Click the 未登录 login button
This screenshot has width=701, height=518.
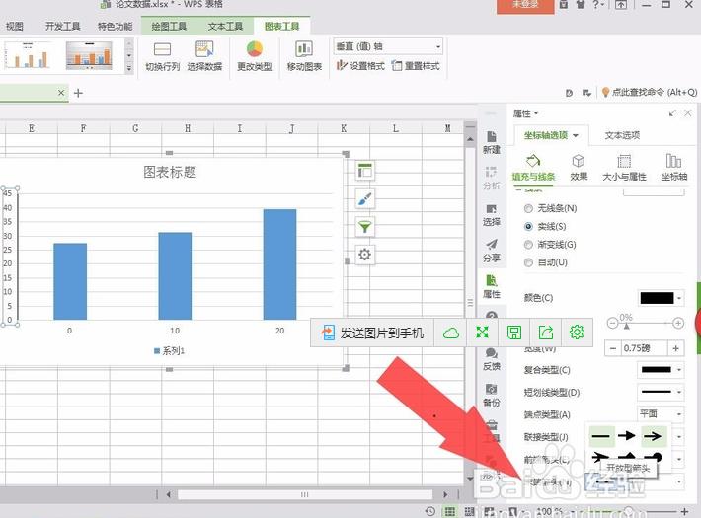[525, 5]
